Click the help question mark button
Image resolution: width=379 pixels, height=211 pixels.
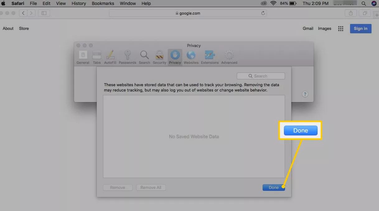pyautogui.click(x=305, y=94)
